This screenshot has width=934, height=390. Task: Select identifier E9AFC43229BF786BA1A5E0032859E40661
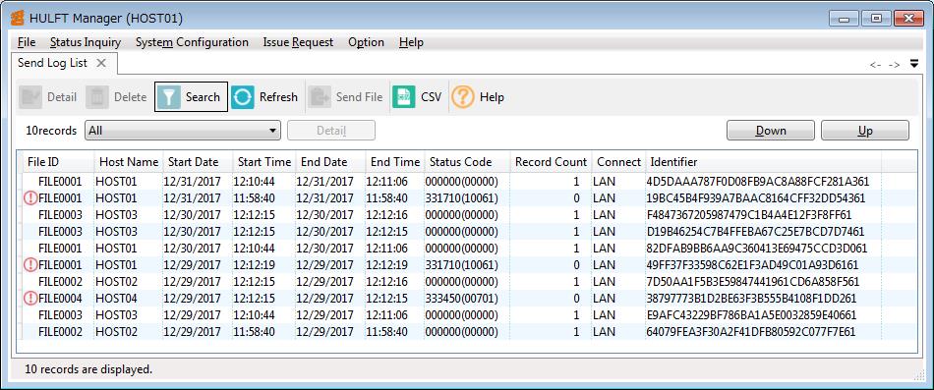point(751,315)
